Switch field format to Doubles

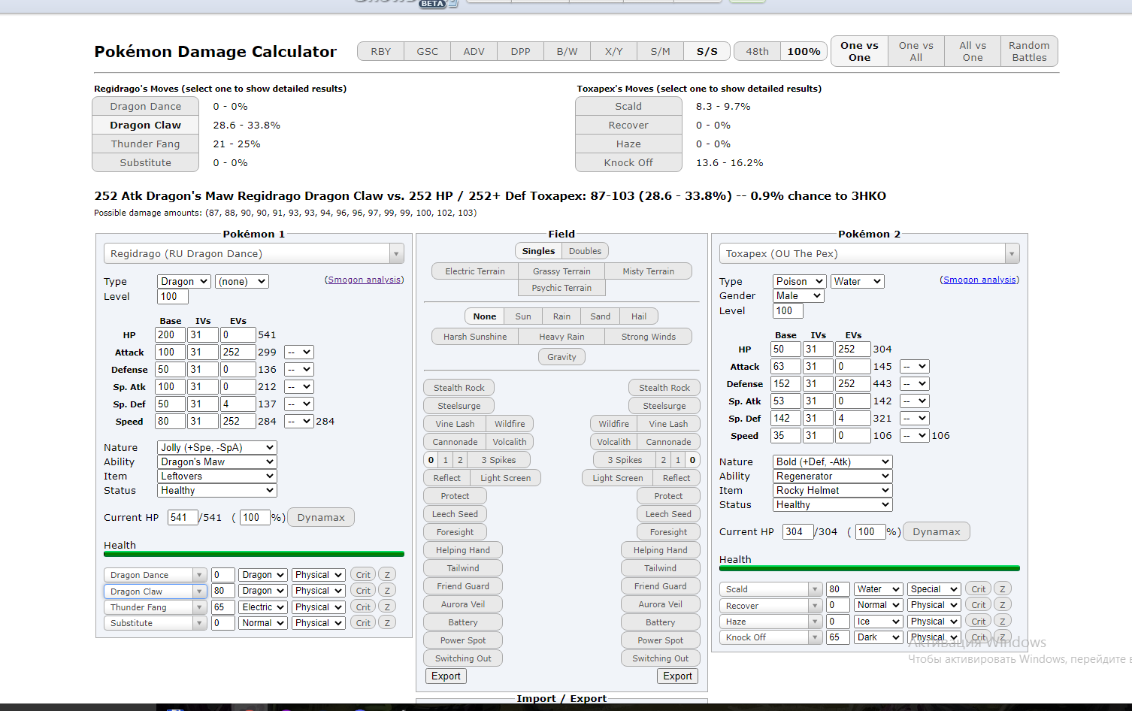click(585, 251)
